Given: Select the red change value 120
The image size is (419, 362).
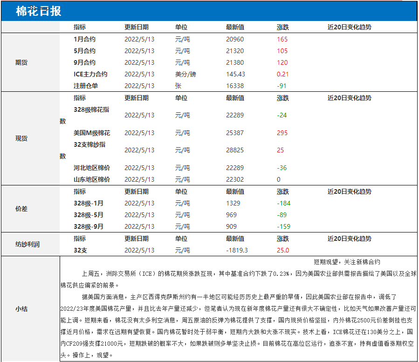Looking at the screenshot, I should [282, 62].
